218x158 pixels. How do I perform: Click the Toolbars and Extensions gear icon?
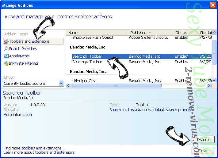(6, 41)
